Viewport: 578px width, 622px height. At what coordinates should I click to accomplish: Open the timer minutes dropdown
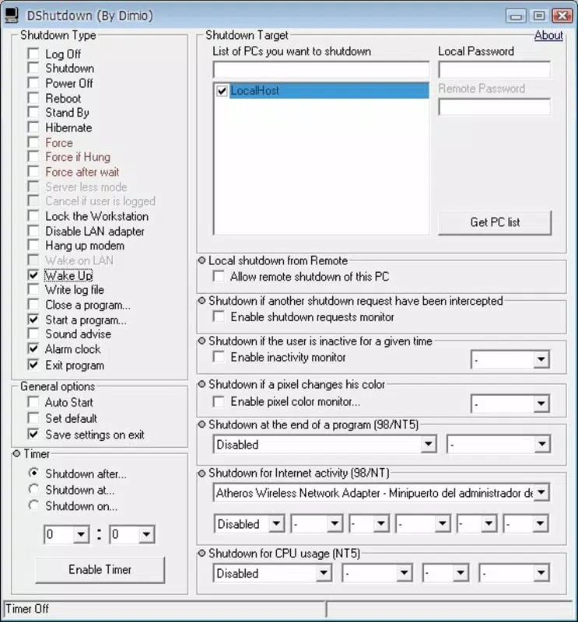tap(146, 534)
